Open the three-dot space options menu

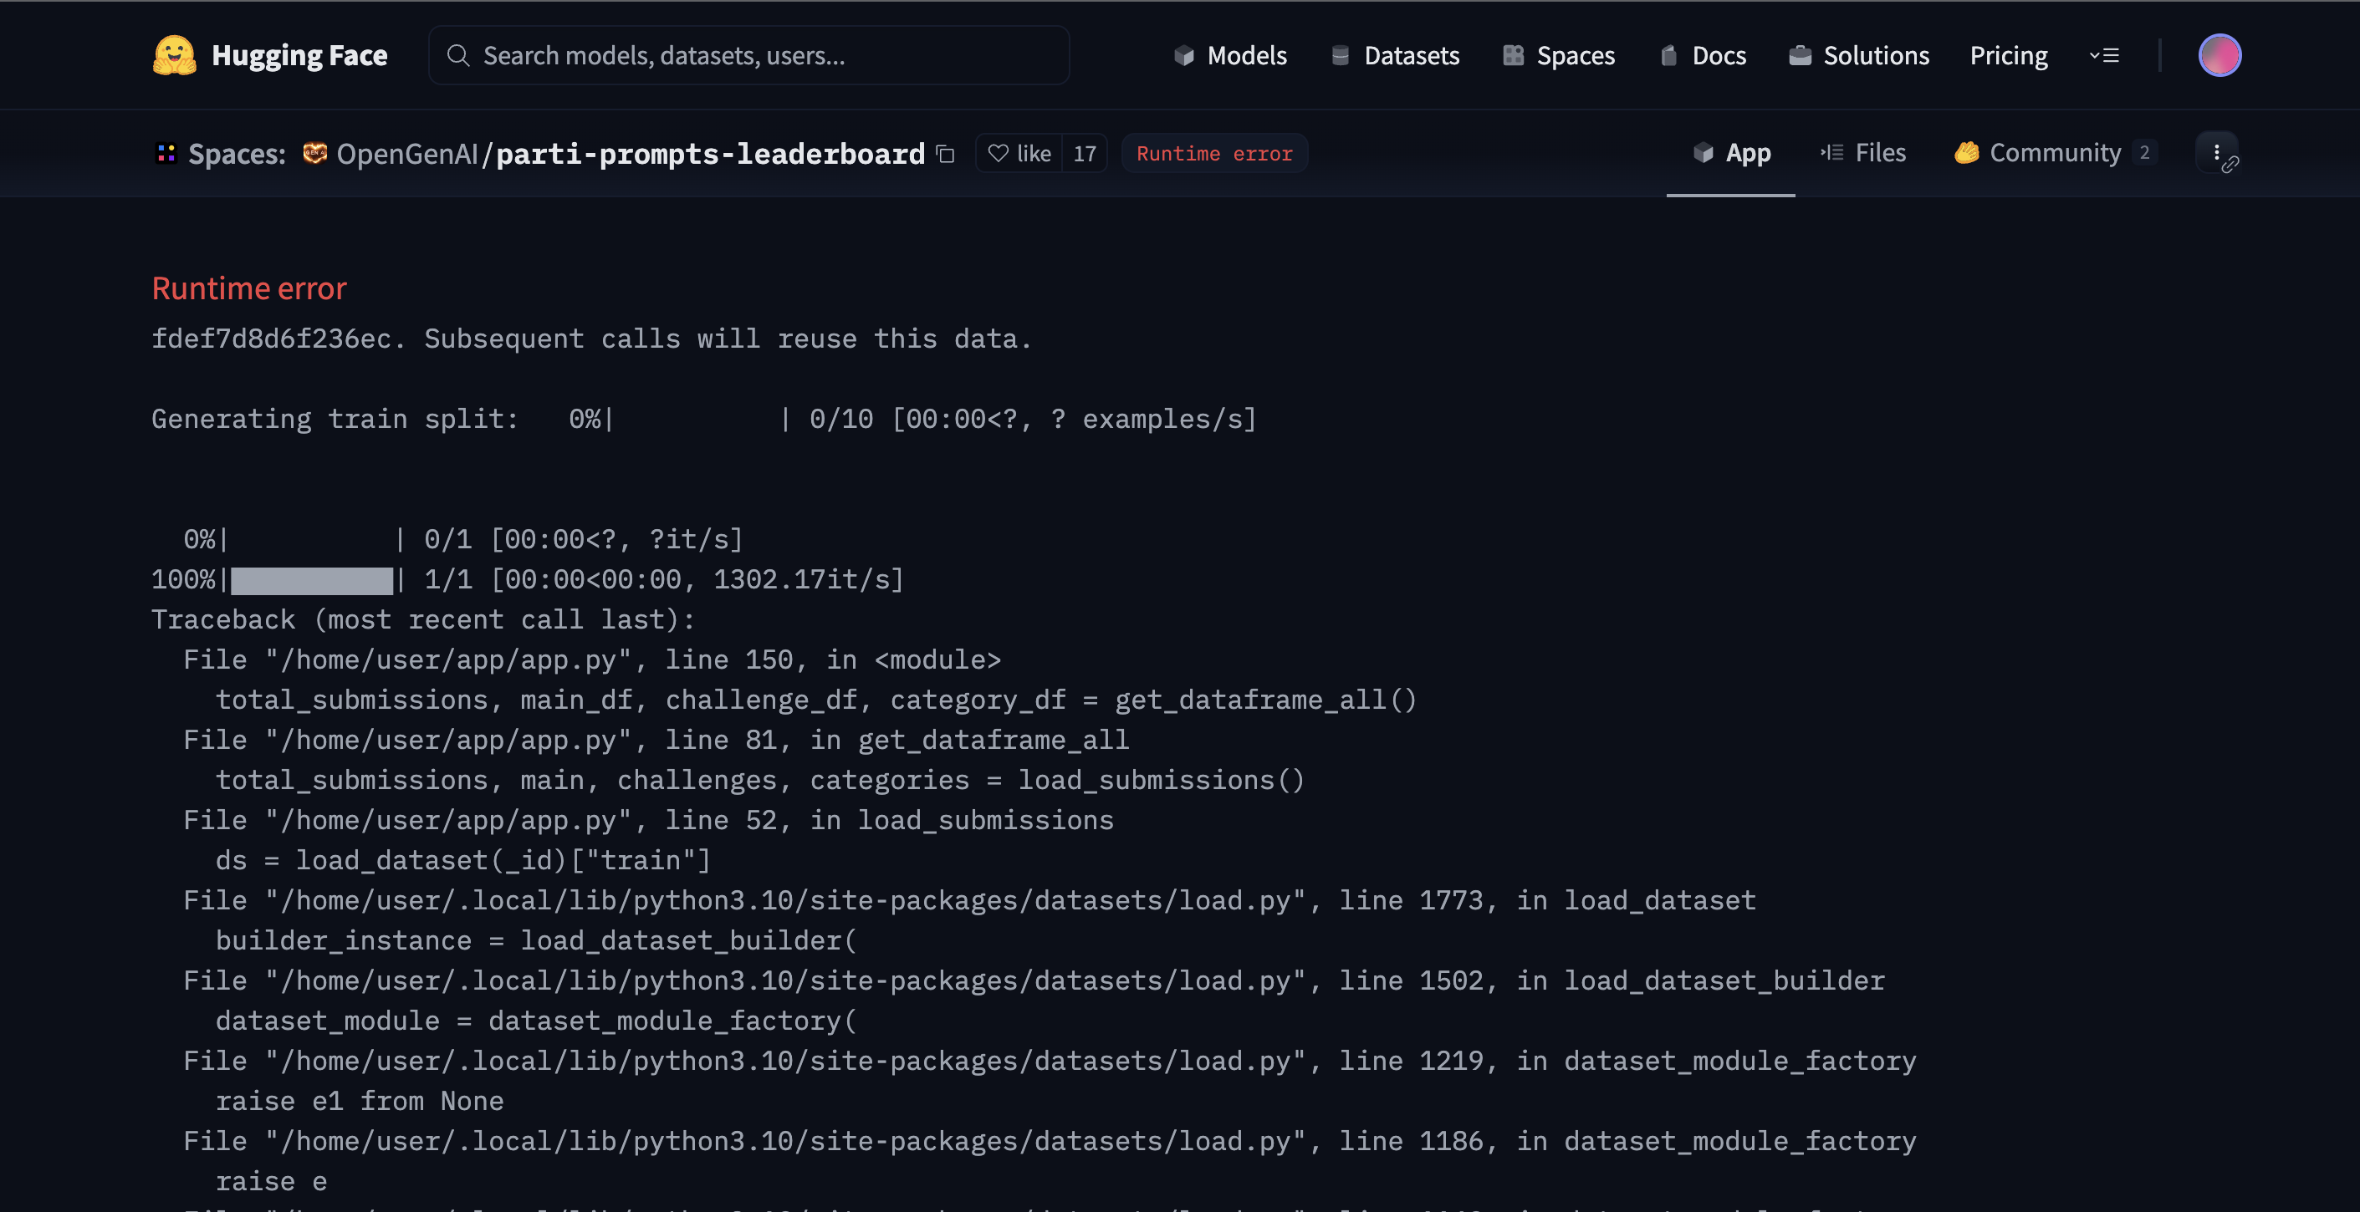(2216, 153)
